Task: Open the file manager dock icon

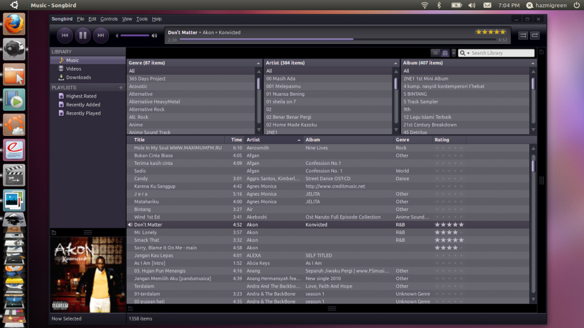Action: pyautogui.click(x=14, y=75)
